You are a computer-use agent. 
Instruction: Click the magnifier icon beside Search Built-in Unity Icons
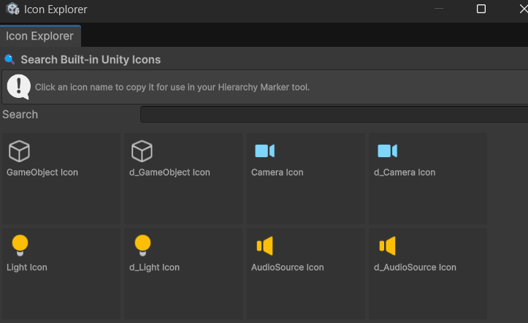coord(9,60)
